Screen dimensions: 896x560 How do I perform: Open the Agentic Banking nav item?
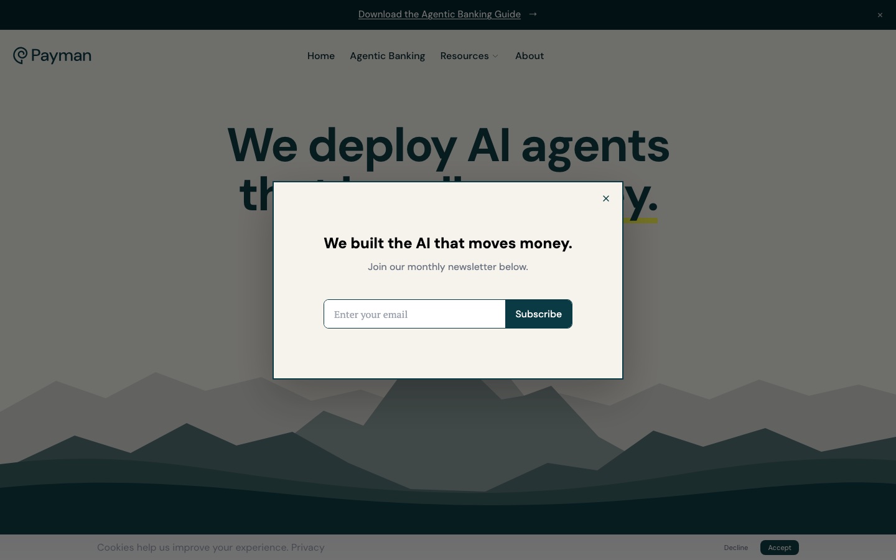[388, 56]
